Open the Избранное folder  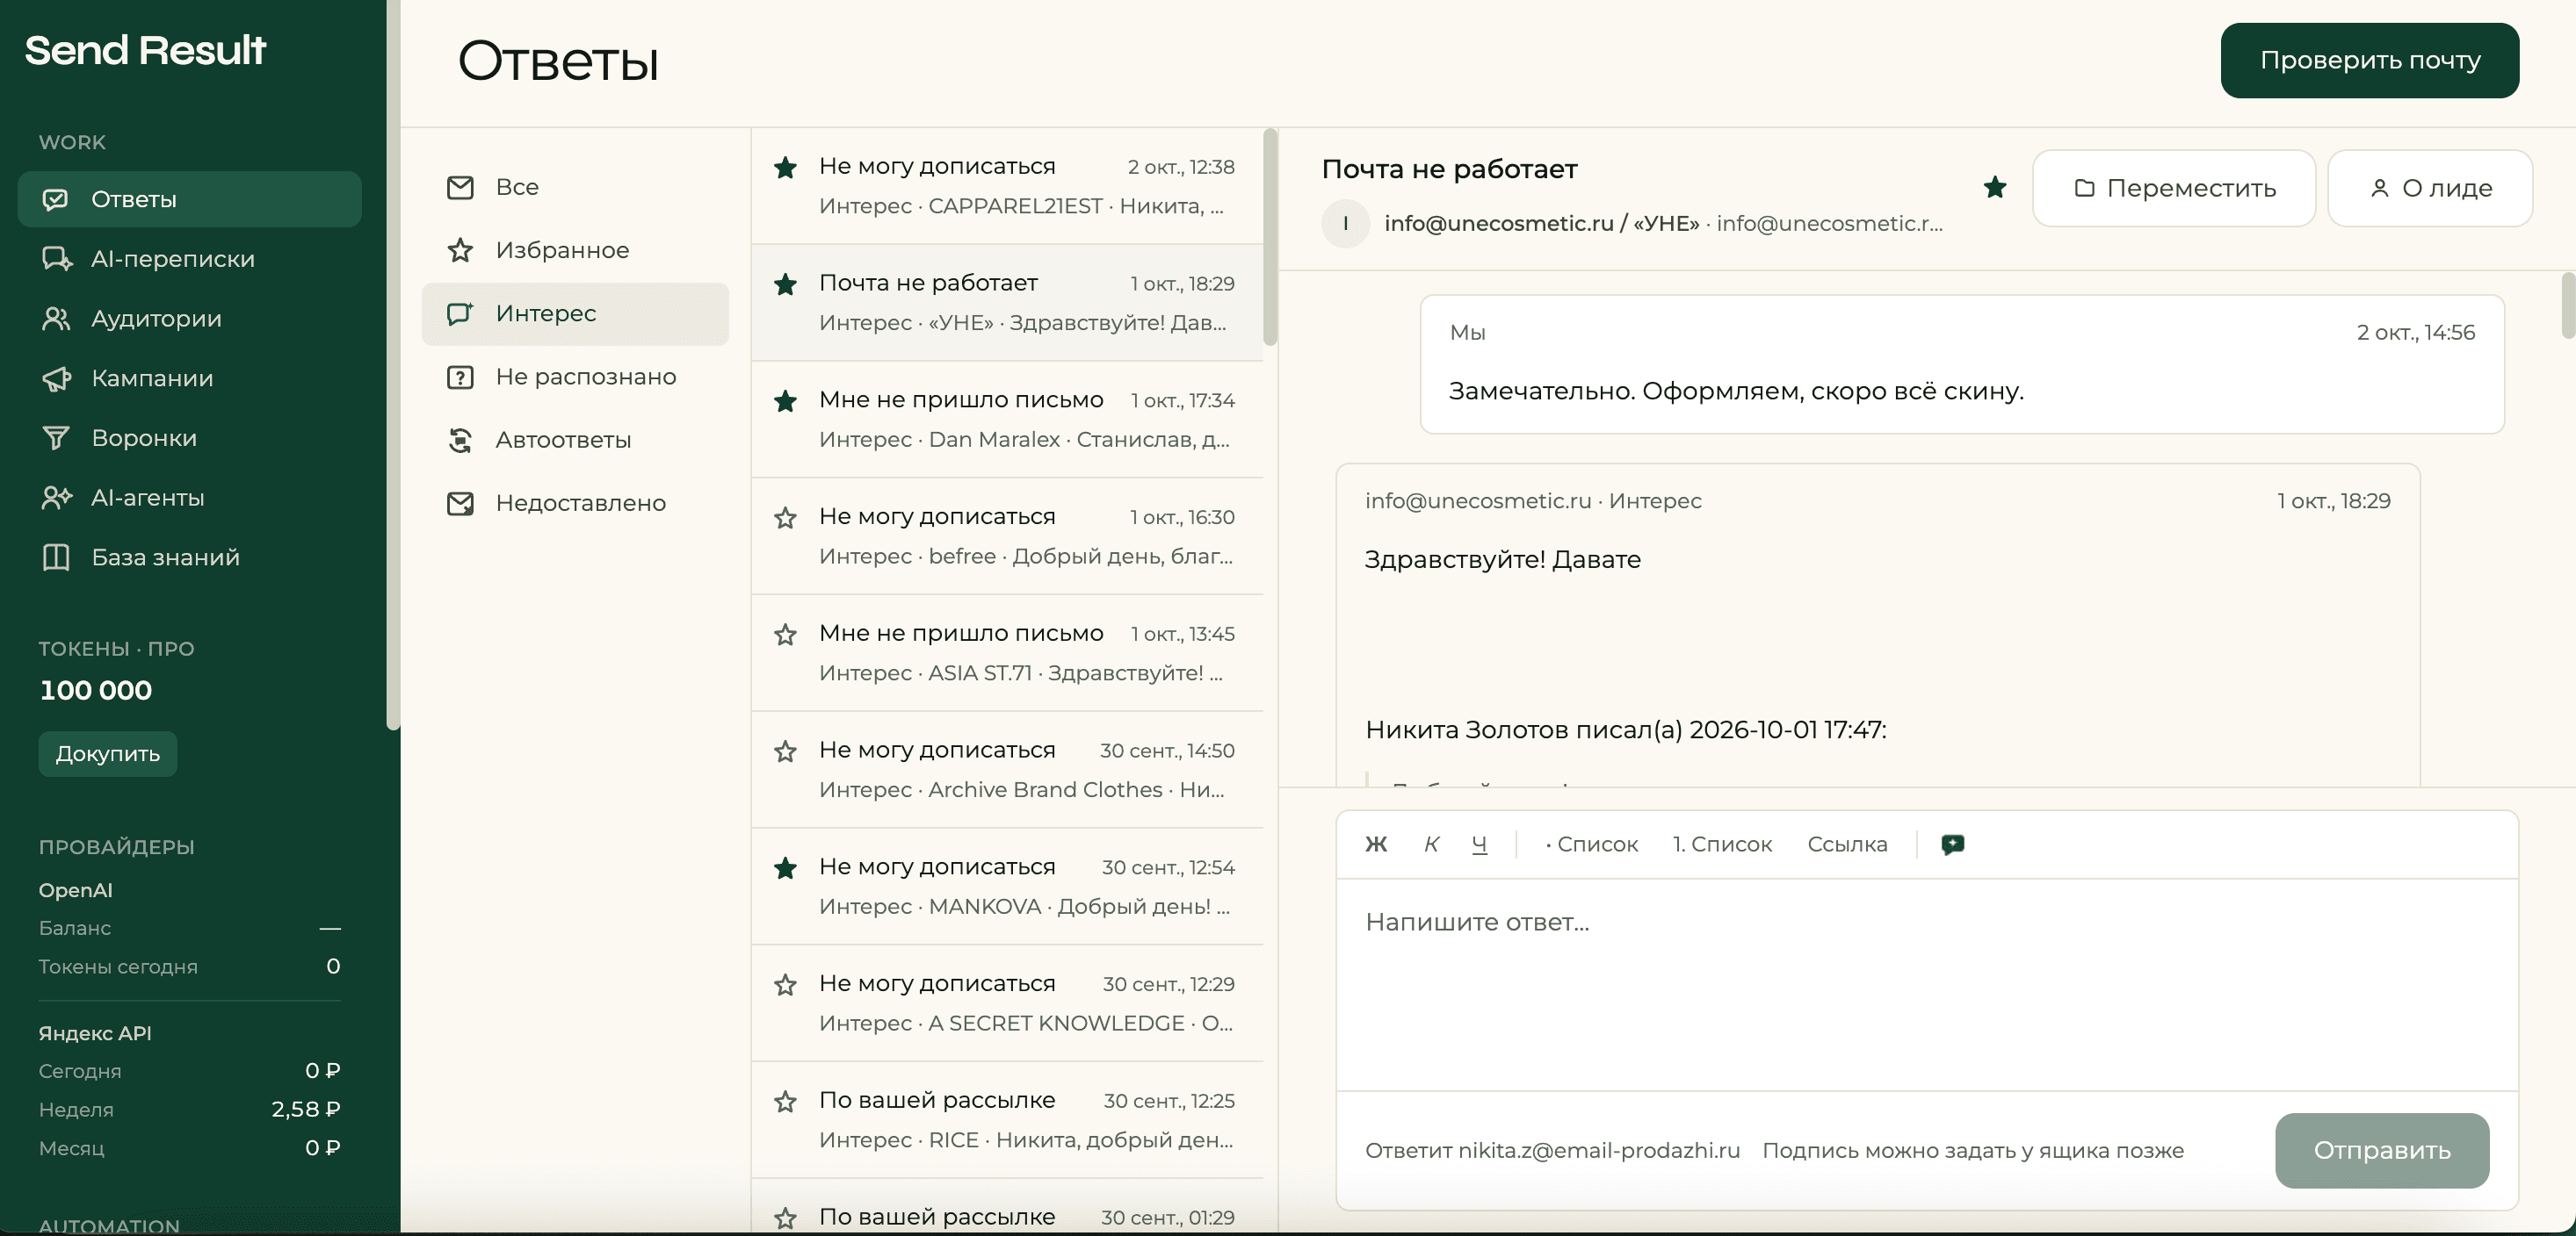[x=575, y=250]
